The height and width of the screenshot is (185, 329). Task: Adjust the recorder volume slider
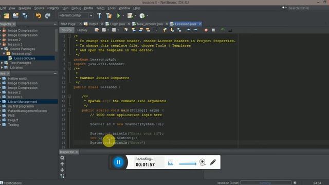[x=187, y=163]
